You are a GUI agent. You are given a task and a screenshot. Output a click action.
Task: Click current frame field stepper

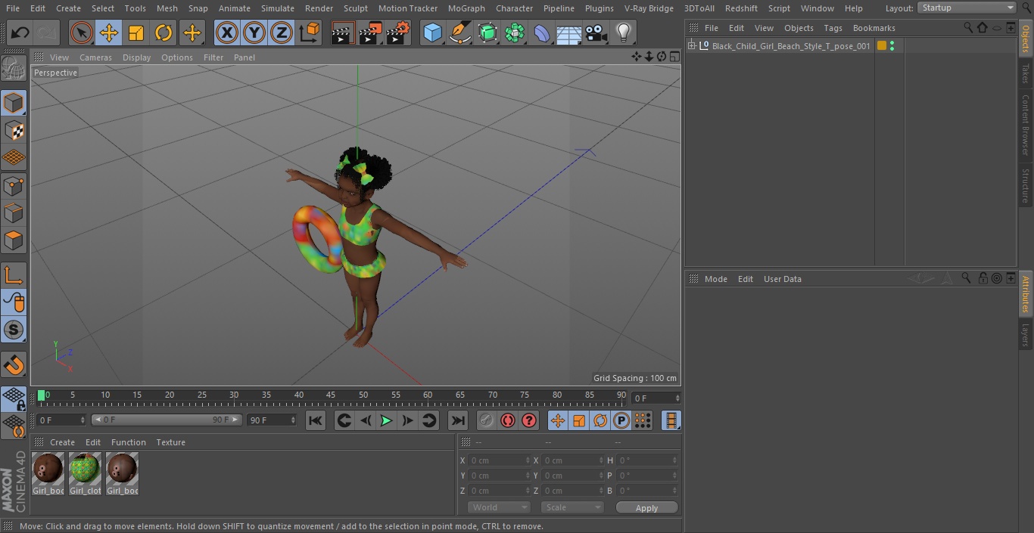point(677,398)
